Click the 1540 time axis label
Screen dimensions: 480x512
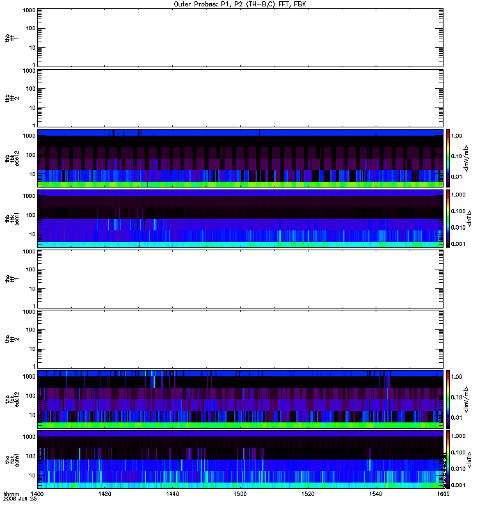click(376, 494)
